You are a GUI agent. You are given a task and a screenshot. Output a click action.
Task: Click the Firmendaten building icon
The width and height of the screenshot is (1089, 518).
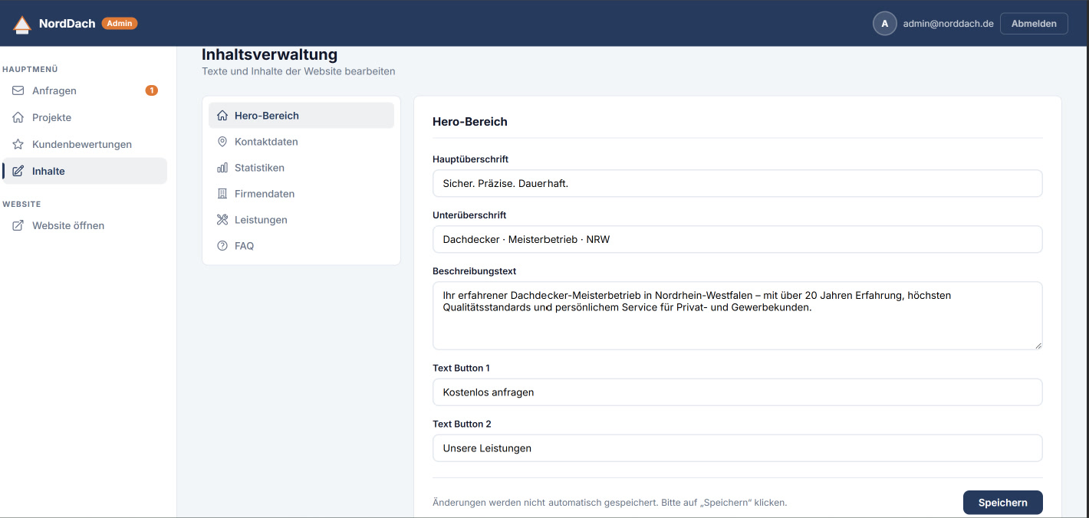click(x=222, y=194)
